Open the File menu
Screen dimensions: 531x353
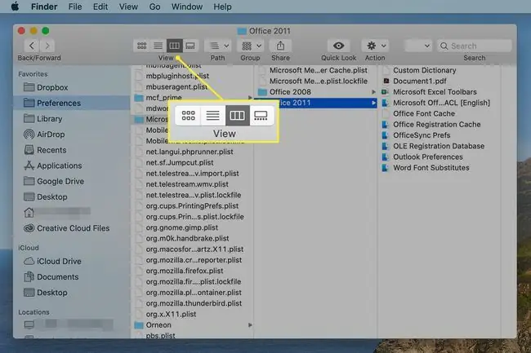point(75,7)
